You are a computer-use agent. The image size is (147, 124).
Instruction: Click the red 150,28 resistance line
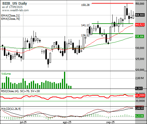112,3
